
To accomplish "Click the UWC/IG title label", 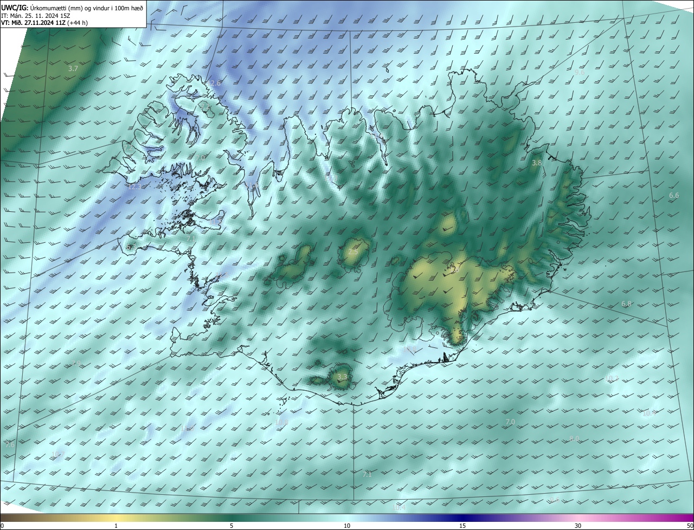I will coord(15,7).
